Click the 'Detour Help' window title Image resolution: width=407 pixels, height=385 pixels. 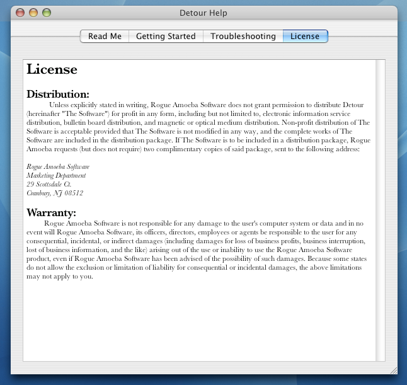(x=203, y=13)
